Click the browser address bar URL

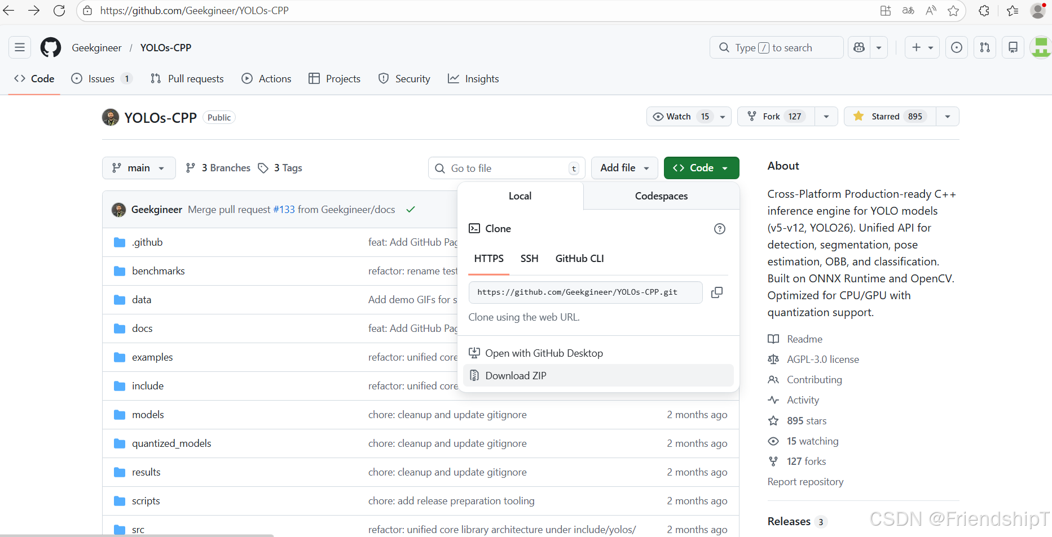[194, 11]
